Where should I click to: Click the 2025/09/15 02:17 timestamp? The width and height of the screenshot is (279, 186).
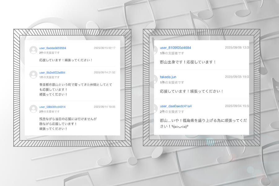point(104,48)
